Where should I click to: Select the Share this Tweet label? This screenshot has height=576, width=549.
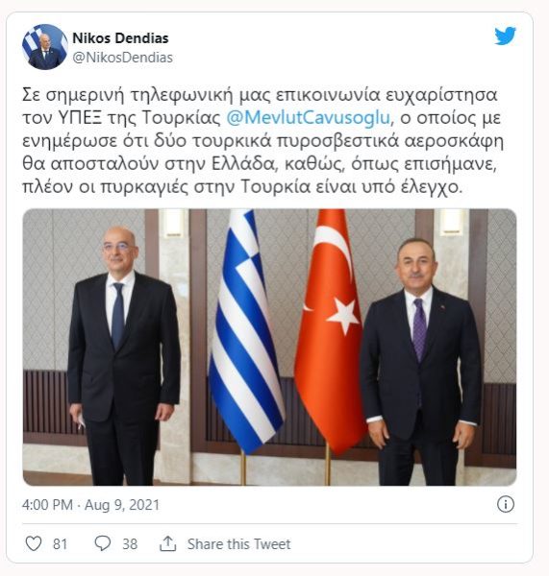point(238,544)
